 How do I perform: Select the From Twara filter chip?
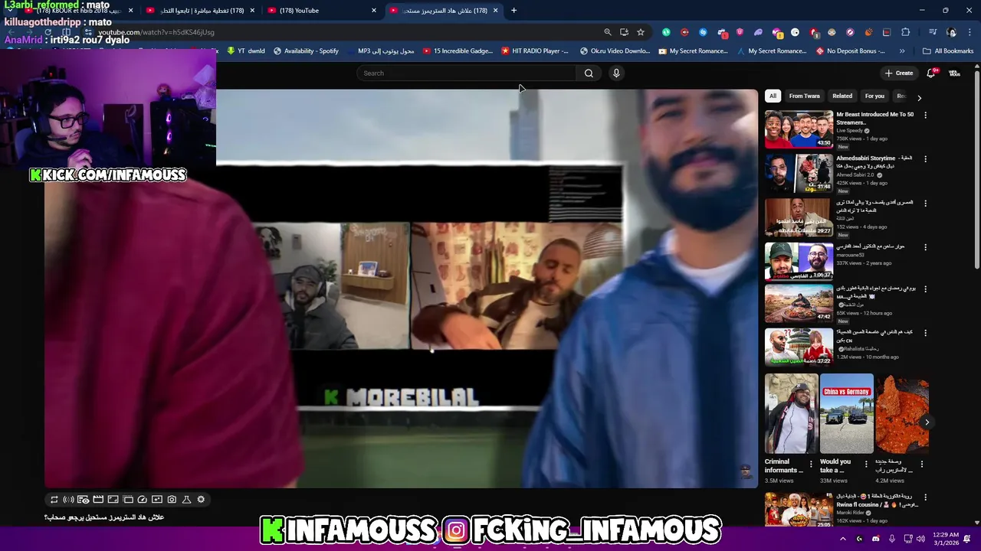(x=804, y=96)
